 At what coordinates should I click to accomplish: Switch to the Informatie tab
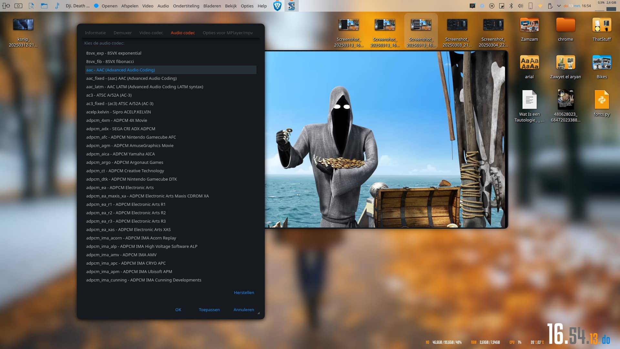[x=95, y=33]
